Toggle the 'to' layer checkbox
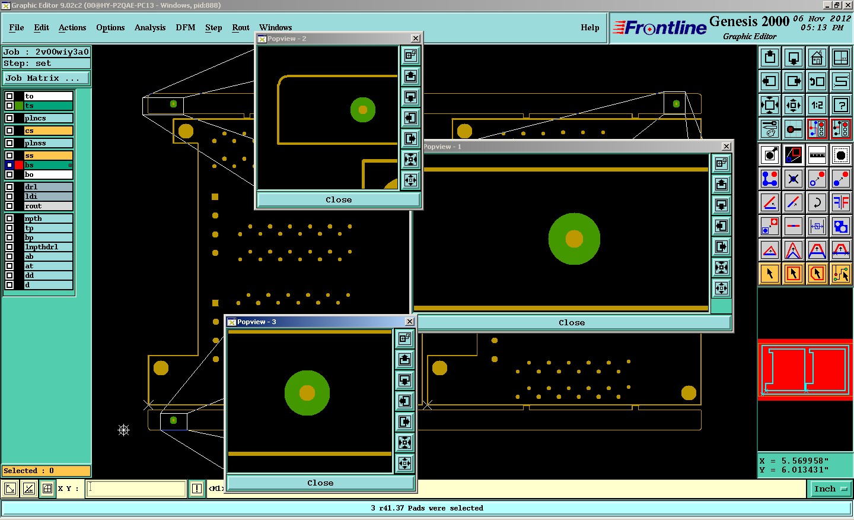The image size is (854, 520). point(9,96)
